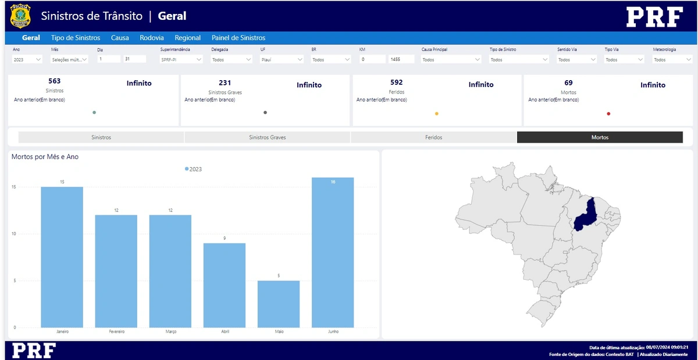Click the Polícia Rodoviária Federal badge logo

pos(21,16)
